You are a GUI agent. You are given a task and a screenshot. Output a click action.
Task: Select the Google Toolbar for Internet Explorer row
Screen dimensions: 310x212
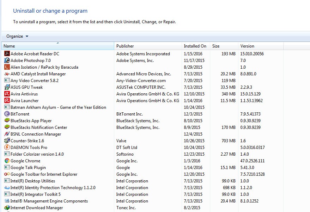[44, 174]
